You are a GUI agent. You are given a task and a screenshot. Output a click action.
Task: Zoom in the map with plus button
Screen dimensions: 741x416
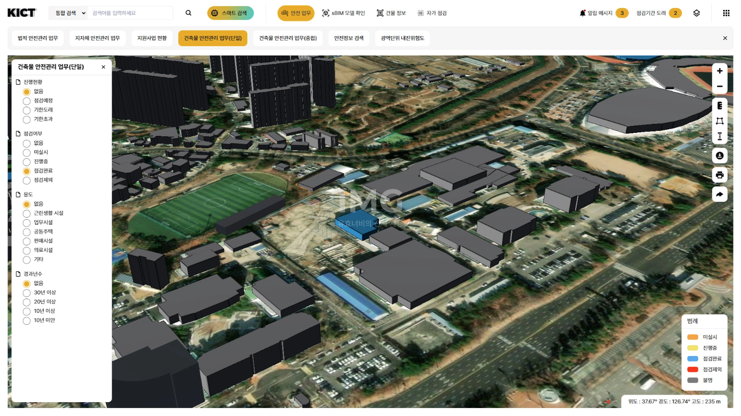tap(720, 71)
